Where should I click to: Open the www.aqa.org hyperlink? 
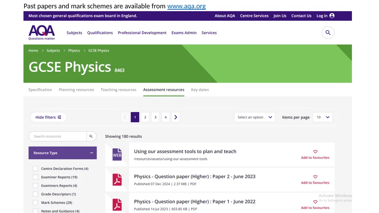tap(187, 6)
